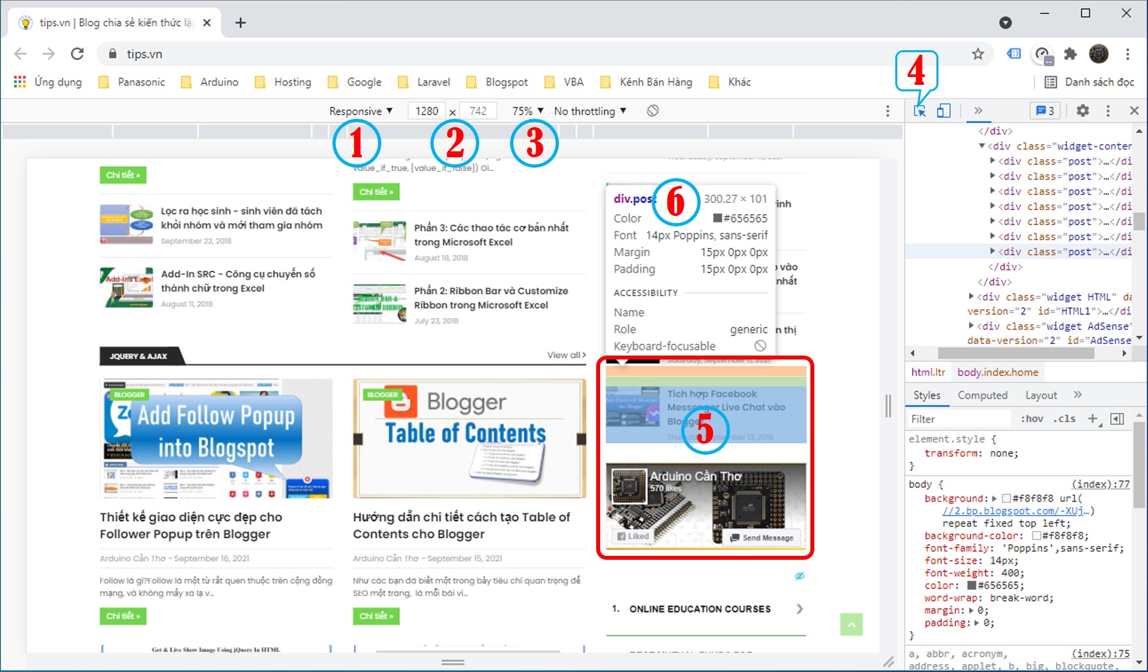
Task: Click Send Message on Arduino Cần Thơ widget
Action: 761,538
